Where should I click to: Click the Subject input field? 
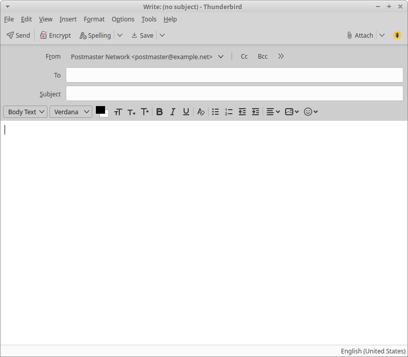pos(235,94)
